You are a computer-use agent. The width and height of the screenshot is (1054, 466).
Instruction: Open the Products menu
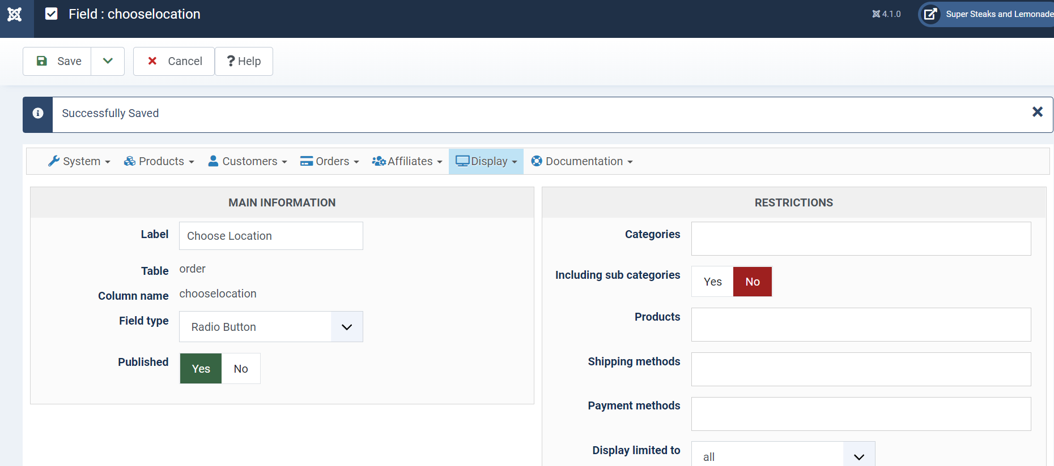coord(159,161)
